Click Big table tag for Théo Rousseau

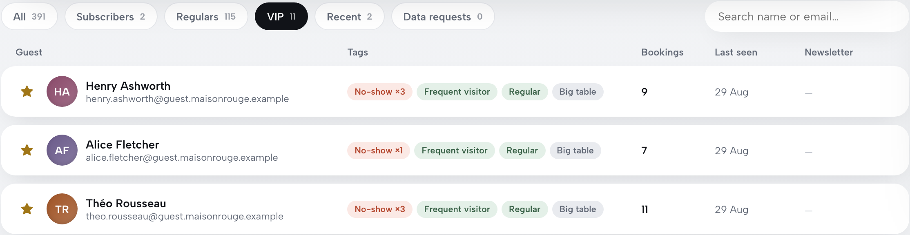click(x=578, y=209)
